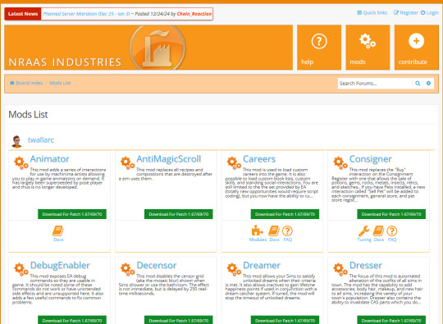Click the Dreamer gear icon

pyautogui.click(x=234, y=269)
